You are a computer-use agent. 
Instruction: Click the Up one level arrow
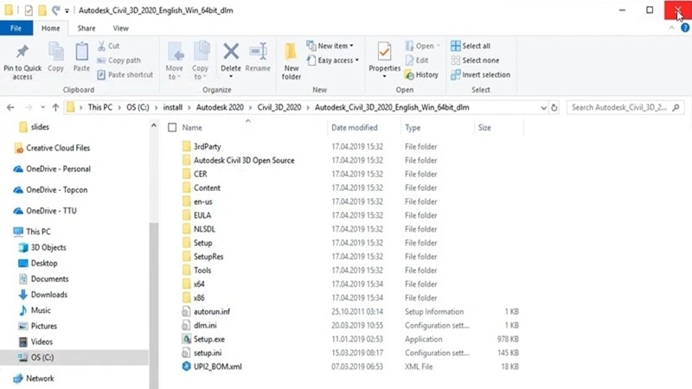coord(55,107)
